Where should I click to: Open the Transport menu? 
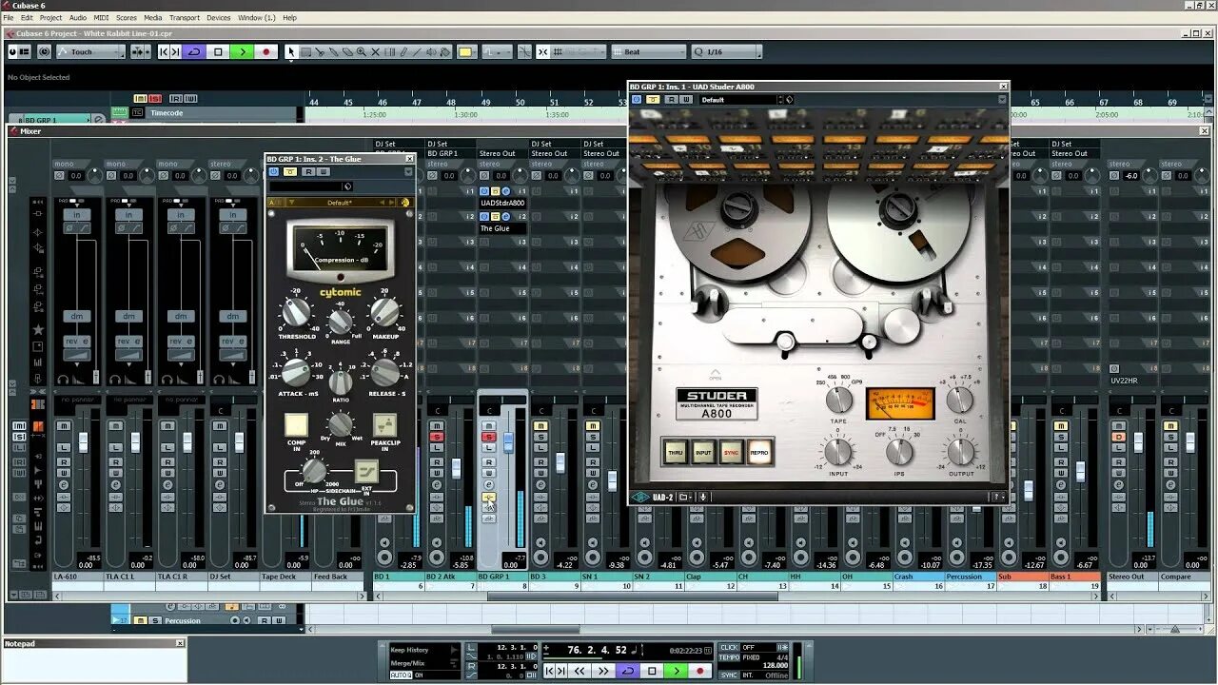click(185, 17)
